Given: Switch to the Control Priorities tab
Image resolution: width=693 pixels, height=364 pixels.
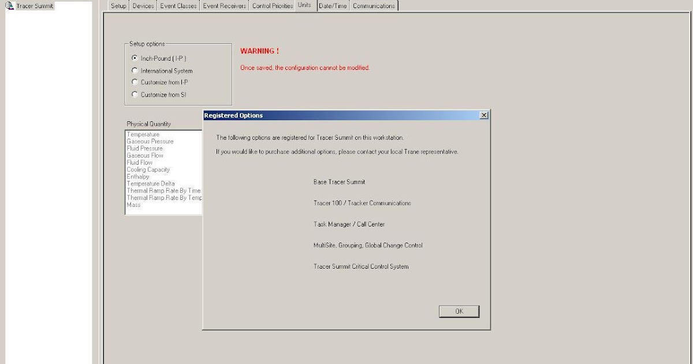Looking at the screenshot, I should pyautogui.click(x=273, y=6).
